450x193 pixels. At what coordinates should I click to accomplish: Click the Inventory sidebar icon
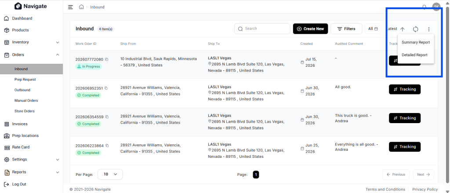tap(7, 42)
